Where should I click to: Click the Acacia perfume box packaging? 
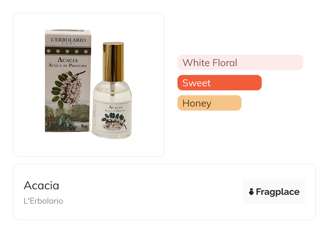[68, 81]
